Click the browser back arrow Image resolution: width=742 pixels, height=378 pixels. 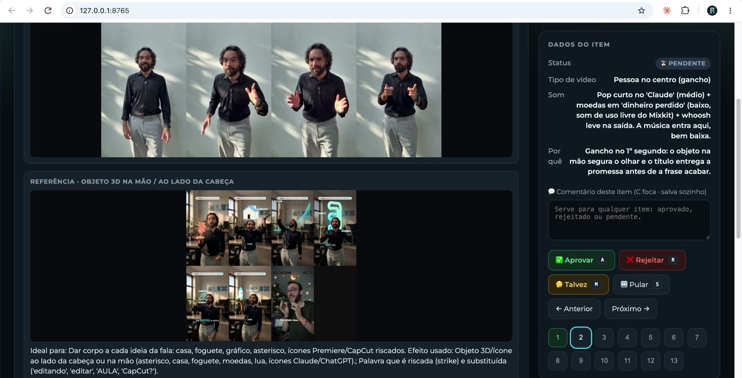pyautogui.click(x=12, y=11)
